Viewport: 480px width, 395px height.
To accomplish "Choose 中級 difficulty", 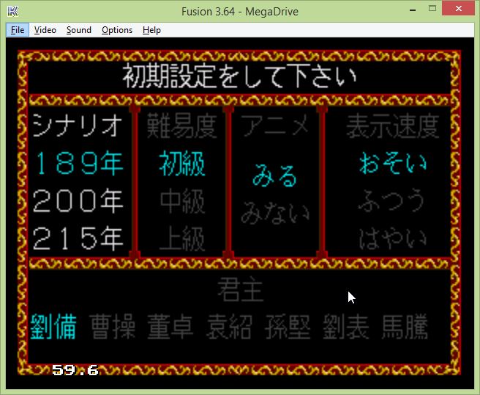I will [182, 201].
